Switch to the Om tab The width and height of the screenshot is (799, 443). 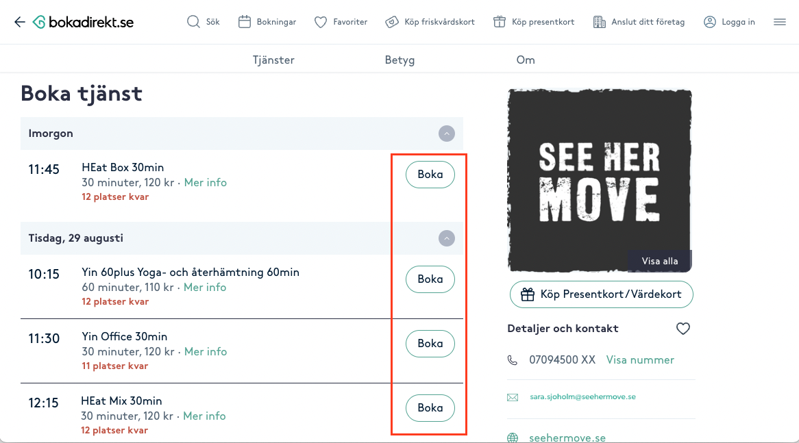[x=526, y=60]
